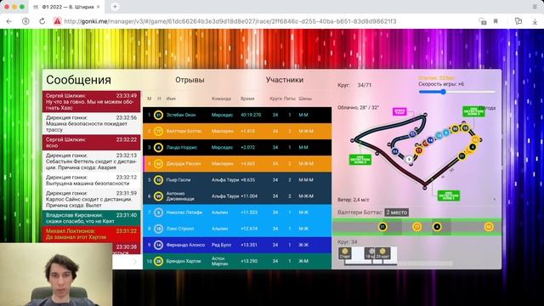Go back with browser back arrow

pyautogui.click(x=9, y=21)
